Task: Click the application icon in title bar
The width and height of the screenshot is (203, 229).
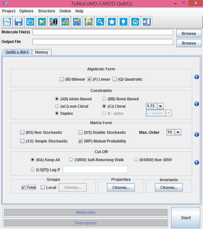Action: click(5, 3)
